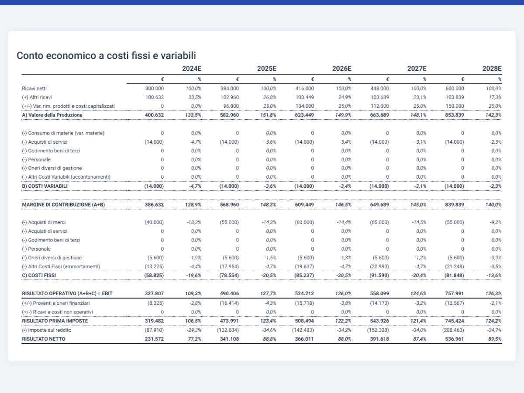Screen dimensions: 524x393
Task: Click EBIT value 524.212
Action: coord(304,293)
